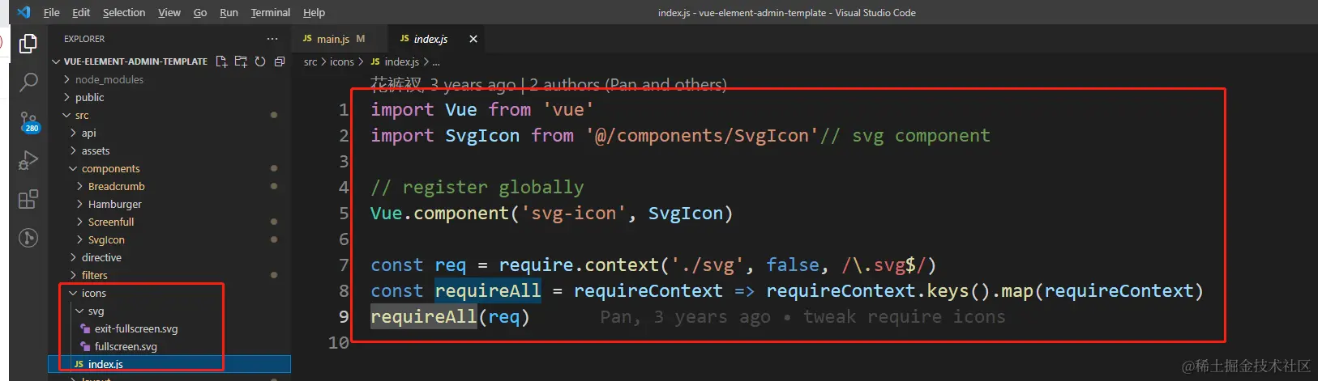Open the Go menu

click(x=200, y=12)
